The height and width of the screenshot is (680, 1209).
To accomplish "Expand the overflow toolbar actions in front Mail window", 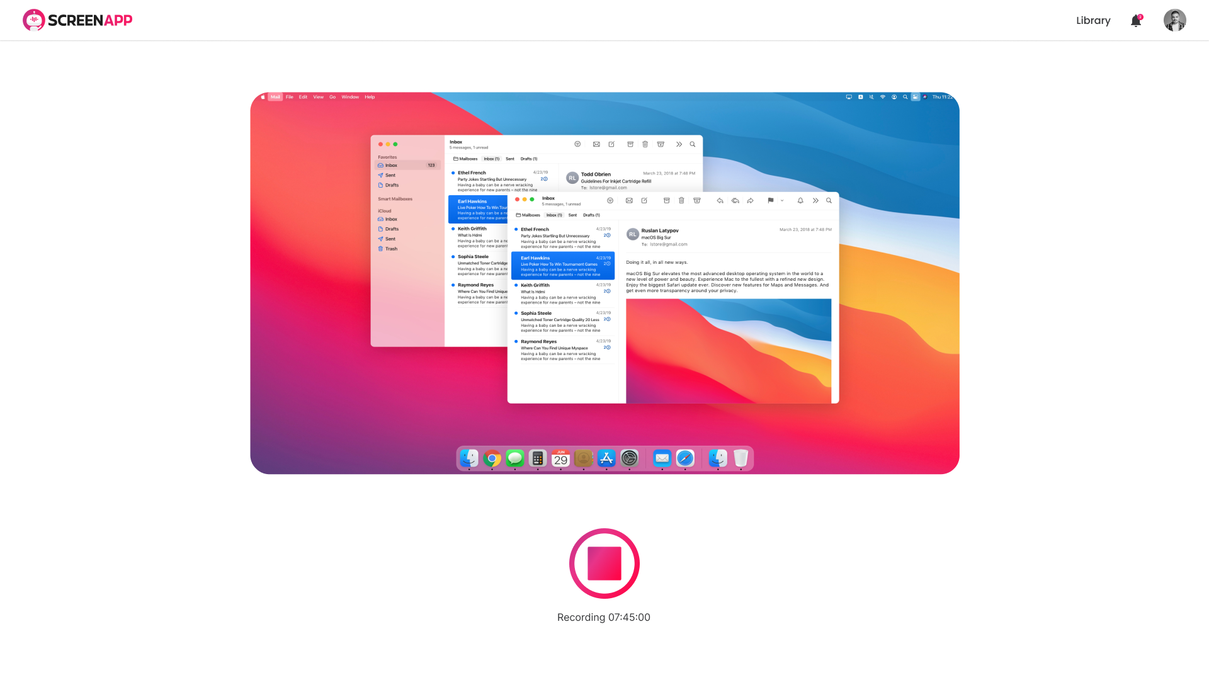I will (x=816, y=200).
